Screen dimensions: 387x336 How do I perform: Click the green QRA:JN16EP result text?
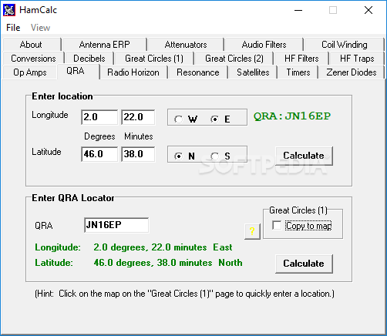click(x=292, y=116)
